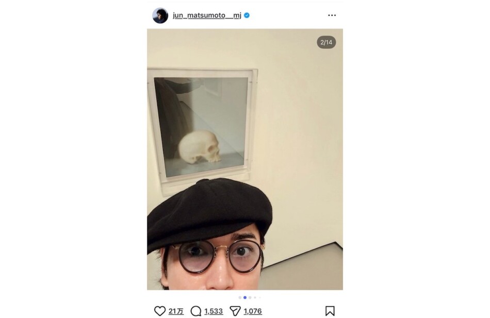Jump to the first carousel dot
490x318 pixels.
pyautogui.click(x=240, y=297)
